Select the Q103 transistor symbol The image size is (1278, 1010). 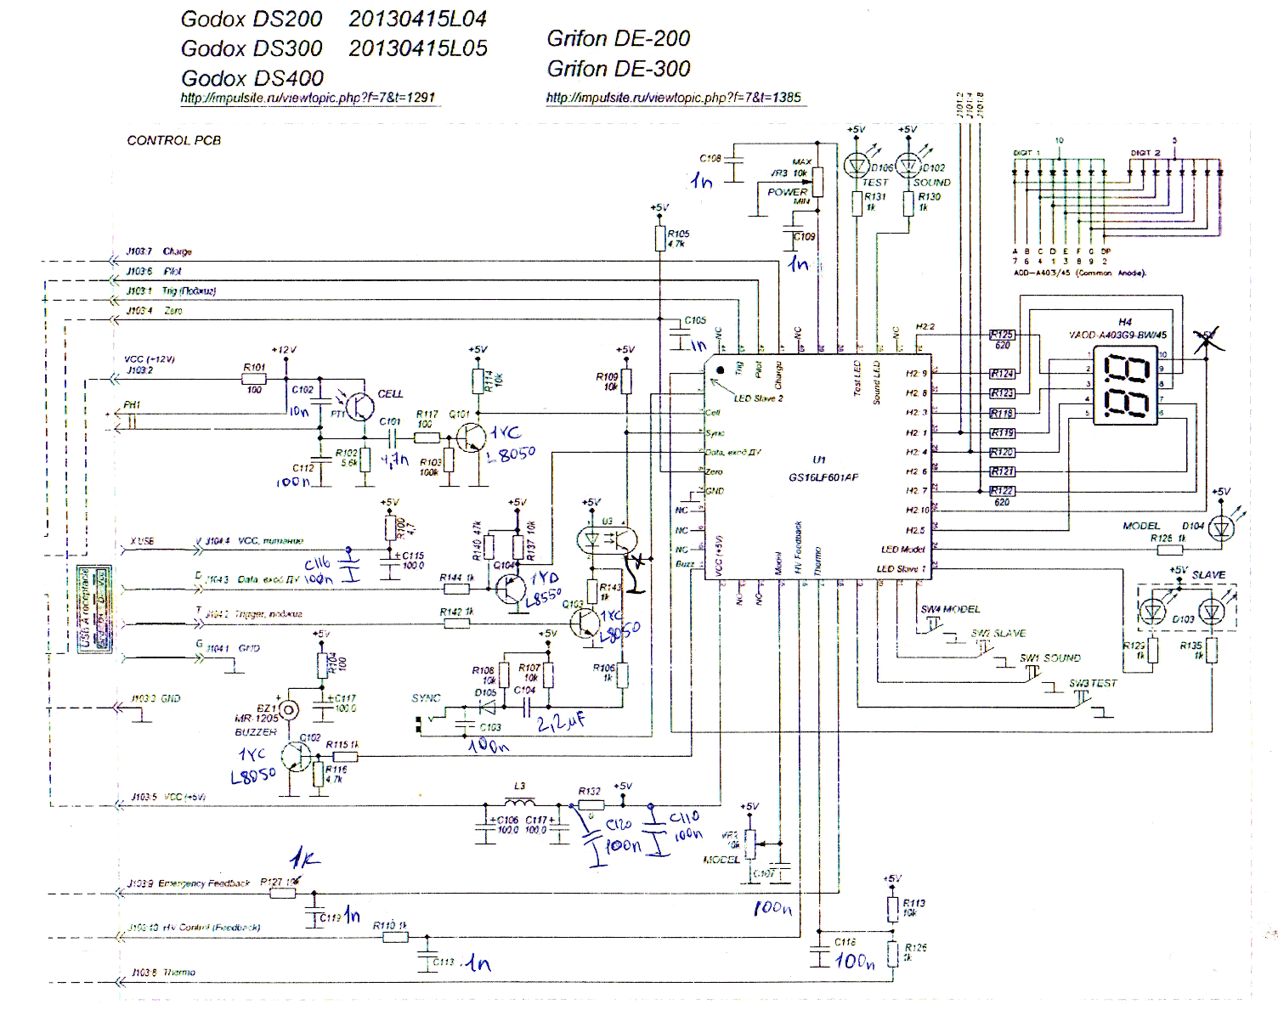(x=585, y=623)
